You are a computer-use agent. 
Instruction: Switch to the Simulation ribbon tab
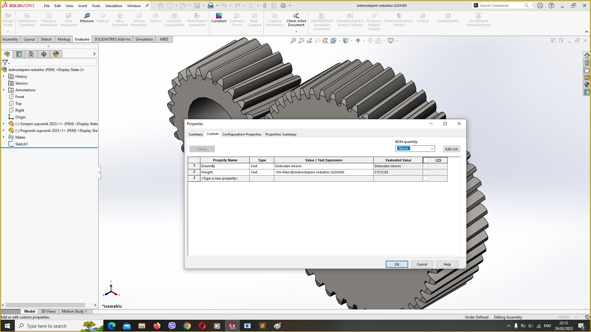coord(144,39)
